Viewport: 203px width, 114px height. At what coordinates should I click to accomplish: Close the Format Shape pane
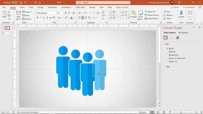pos(200,28)
